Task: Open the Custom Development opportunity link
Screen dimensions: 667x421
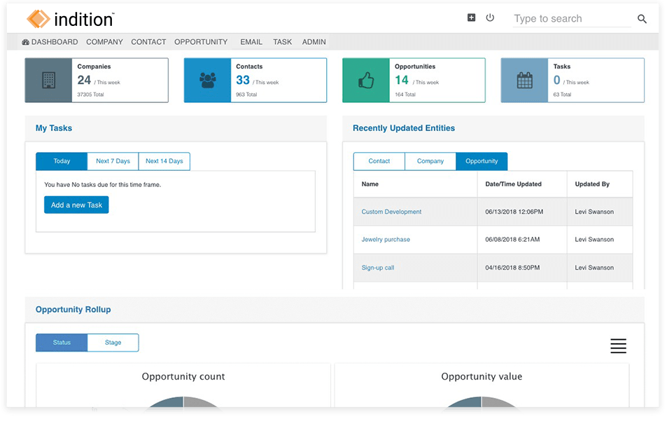Action: point(391,212)
